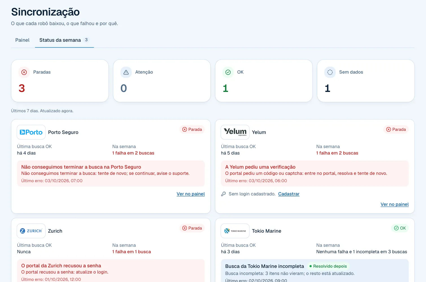Open the Paradas summary card

(60, 81)
